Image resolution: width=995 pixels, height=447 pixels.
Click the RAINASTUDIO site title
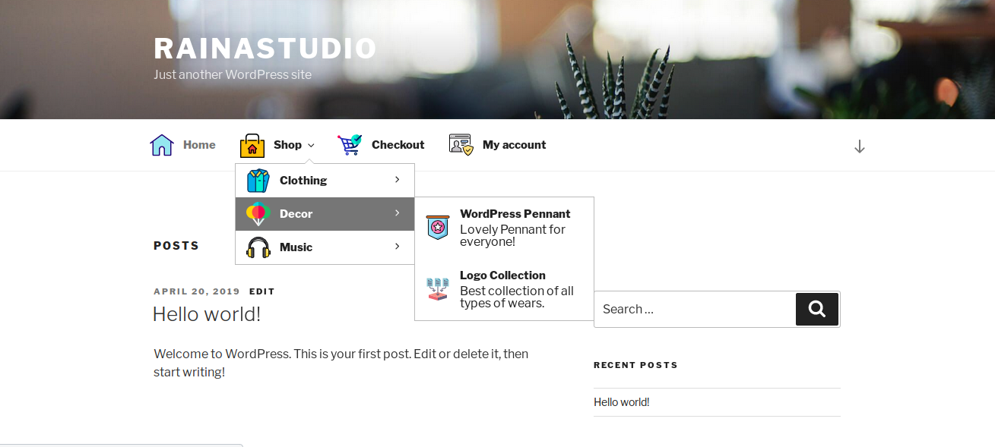pos(265,49)
